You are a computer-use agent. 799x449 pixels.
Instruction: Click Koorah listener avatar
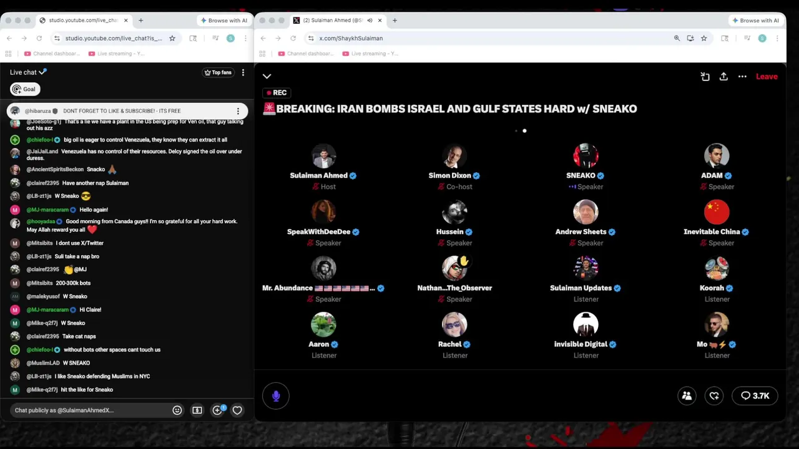click(x=717, y=268)
